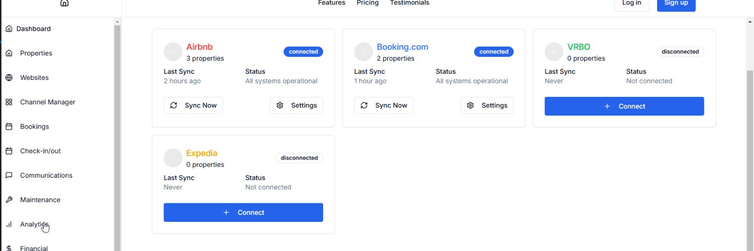
Task: Click the plus icon on Expedia Connect
Action: point(226,213)
